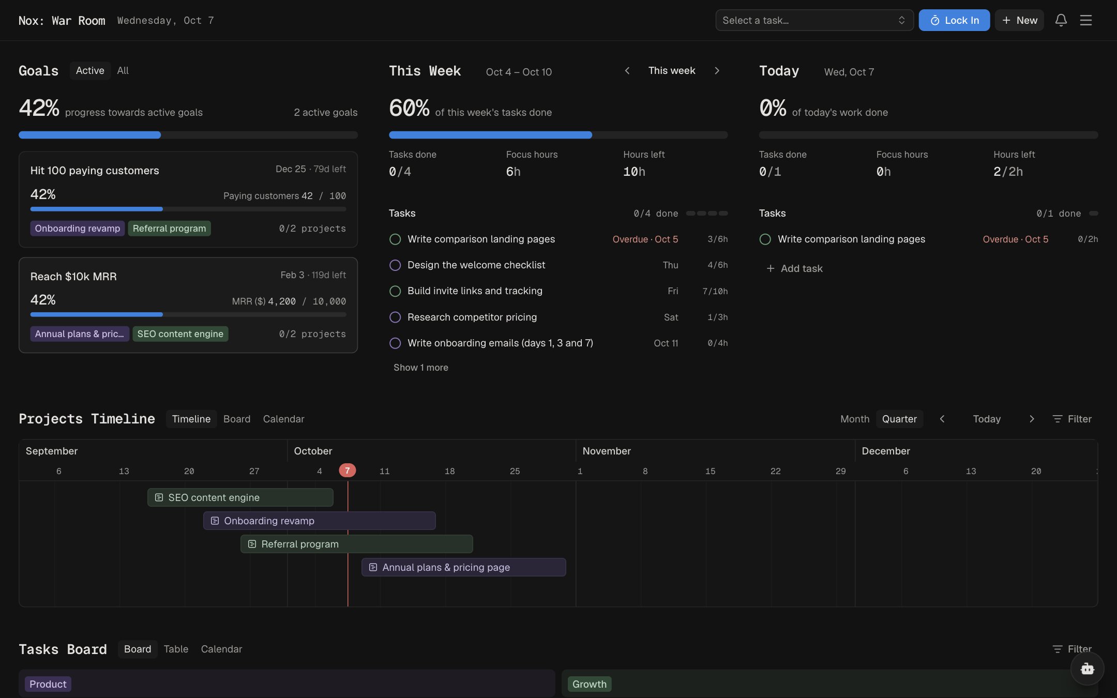Open the hamburger menu
The height and width of the screenshot is (698, 1117).
(x=1085, y=20)
